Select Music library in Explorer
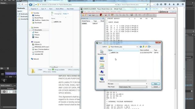 click(37, 32)
